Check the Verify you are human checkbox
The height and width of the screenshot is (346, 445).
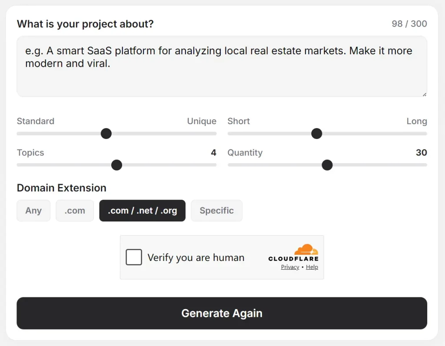[133, 257]
